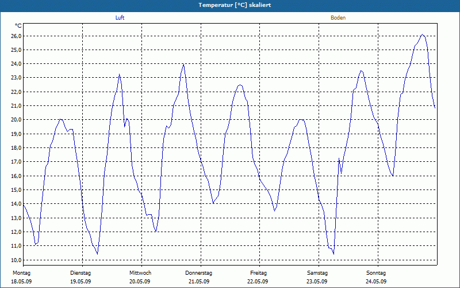Screen dimensions: 460x288
Task: Click the Dienstag temperature peak near 23
Action: 119,74
